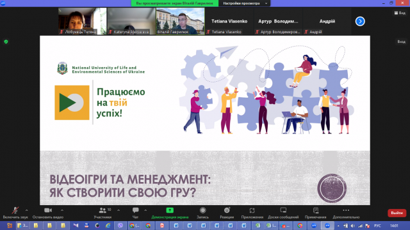Stop the camera with the Остановить видео button

pos(48,213)
